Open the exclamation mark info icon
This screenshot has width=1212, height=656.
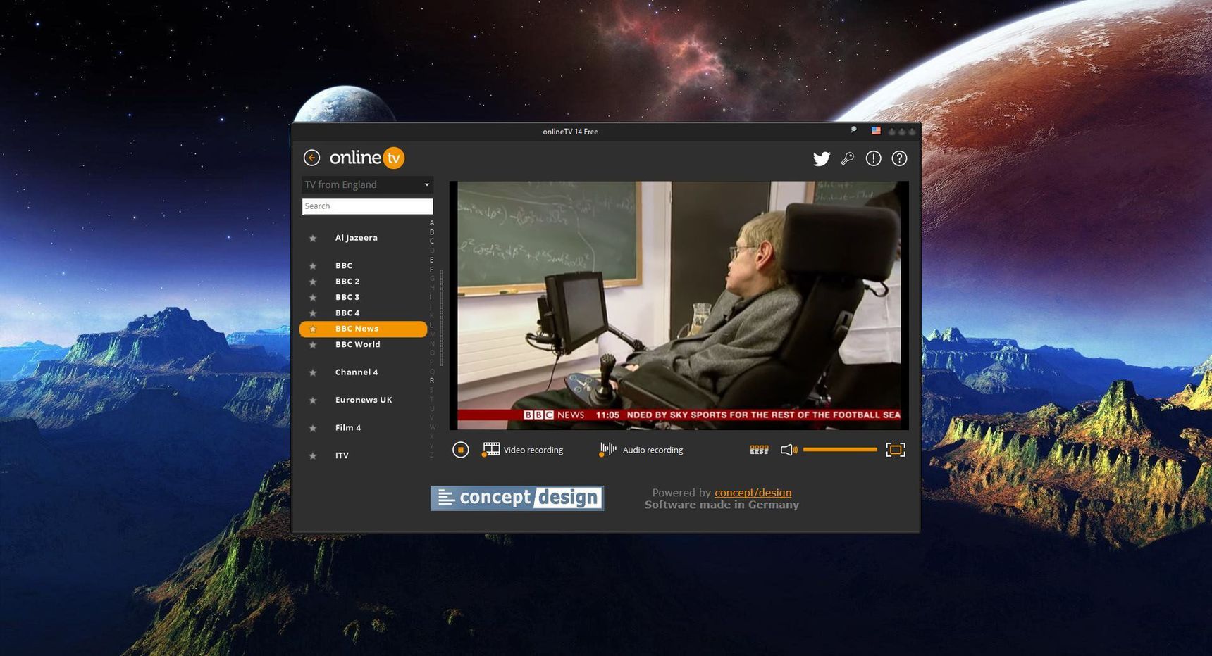pyautogui.click(x=873, y=158)
